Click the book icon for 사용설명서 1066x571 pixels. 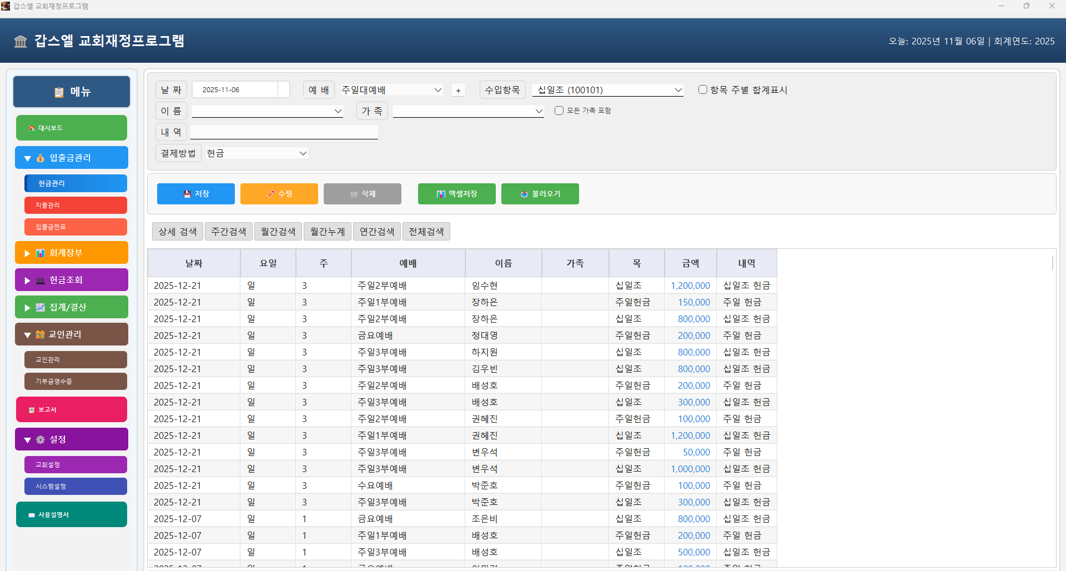(x=32, y=515)
